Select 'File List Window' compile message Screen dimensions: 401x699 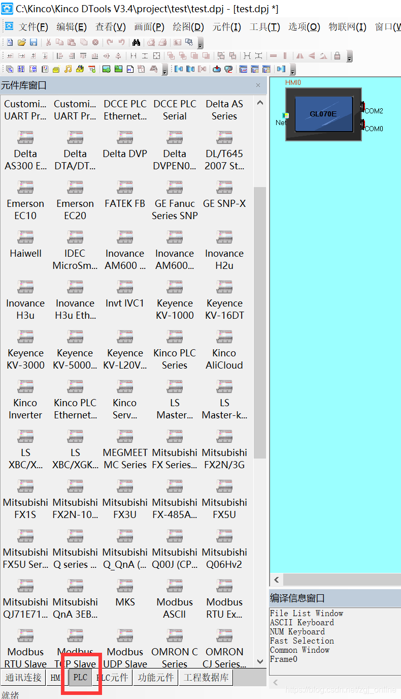click(x=307, y=613)
